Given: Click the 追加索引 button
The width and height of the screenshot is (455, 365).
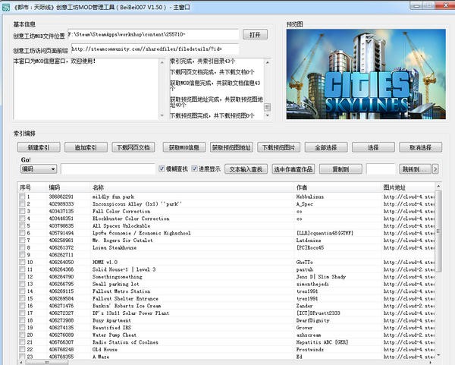Looking at the screenshot, I should tap(86, 147).
